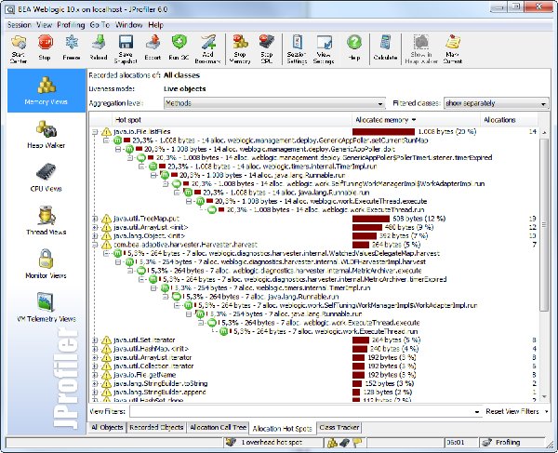Open Session Settings from the toolbar
Viewport: 558px width, 453px height.
pos(297,49)
